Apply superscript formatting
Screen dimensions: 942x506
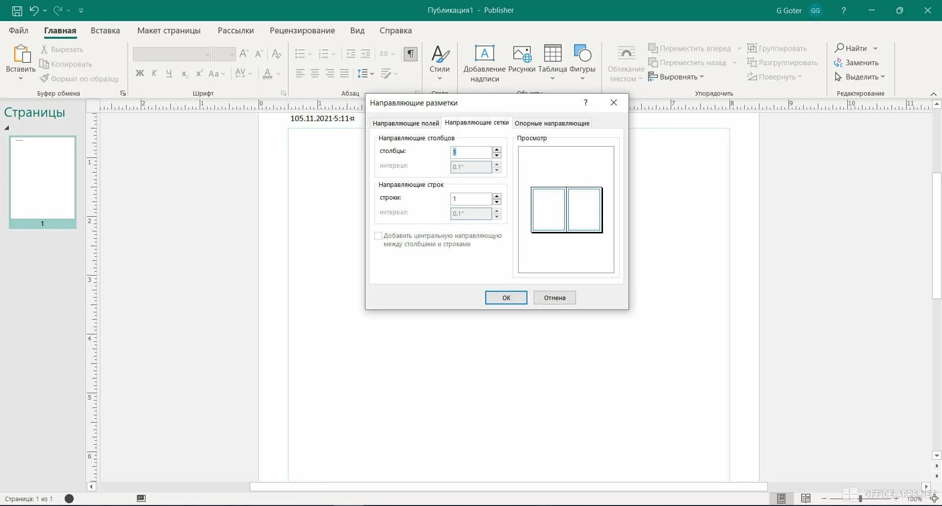tap(199, 73)
